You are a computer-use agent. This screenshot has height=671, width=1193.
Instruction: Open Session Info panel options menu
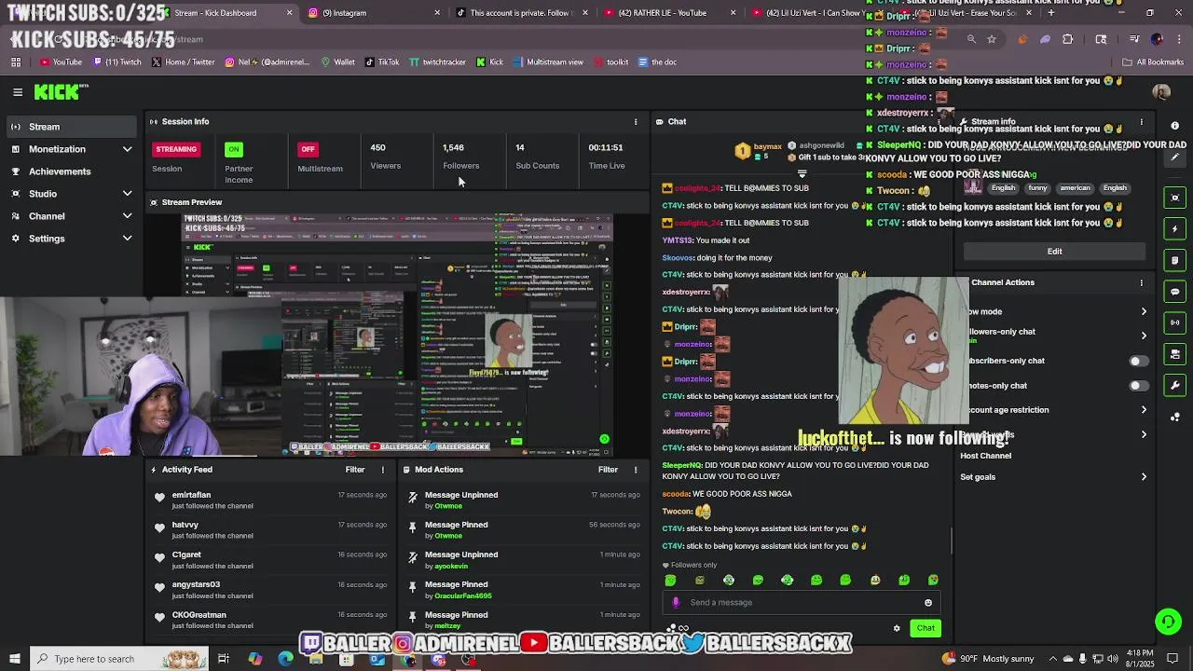click(636, 122)
